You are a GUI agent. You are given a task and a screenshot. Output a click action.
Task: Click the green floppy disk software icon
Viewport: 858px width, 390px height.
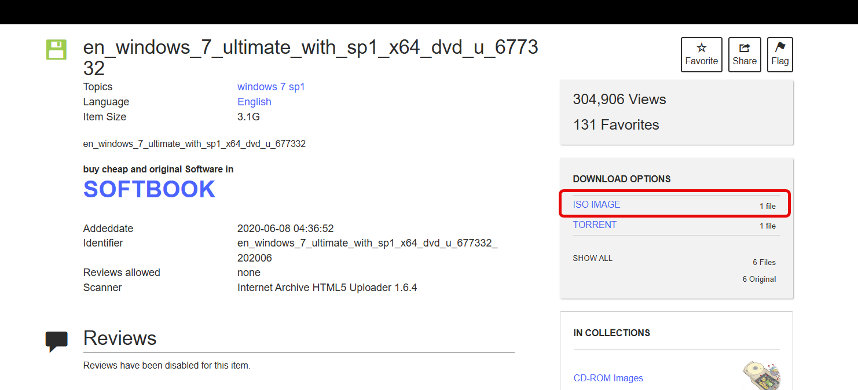coord(56,50)
